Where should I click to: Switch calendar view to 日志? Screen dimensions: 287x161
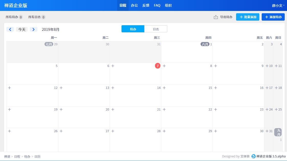coord(156,29)
